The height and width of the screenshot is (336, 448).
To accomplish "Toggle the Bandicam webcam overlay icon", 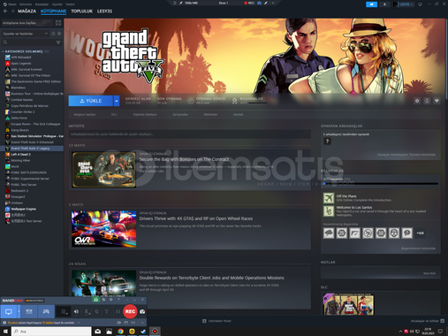I will pyautogui.click(x=64, y=311).
